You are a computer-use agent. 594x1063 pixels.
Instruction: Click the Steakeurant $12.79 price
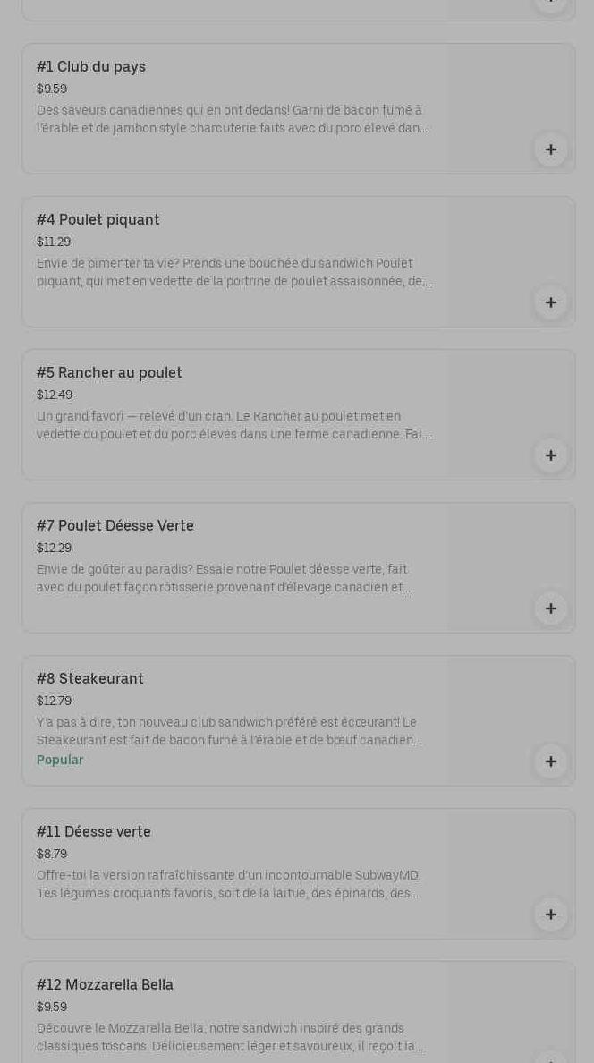[54, 702]
